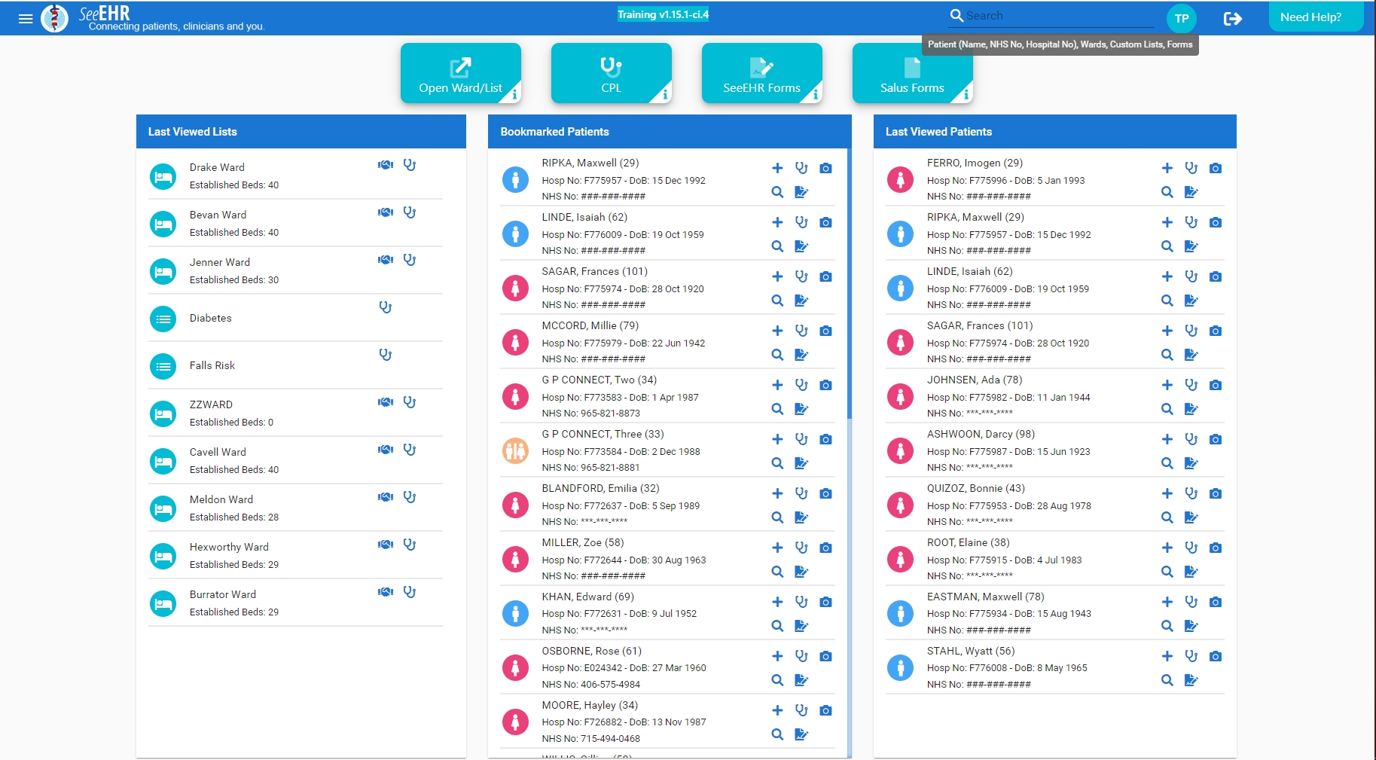Click plus icon for bookmarked RIPKA, Maxwell
The height and width of the screenshot is (760, 1376).
click(x=777, y=168)
